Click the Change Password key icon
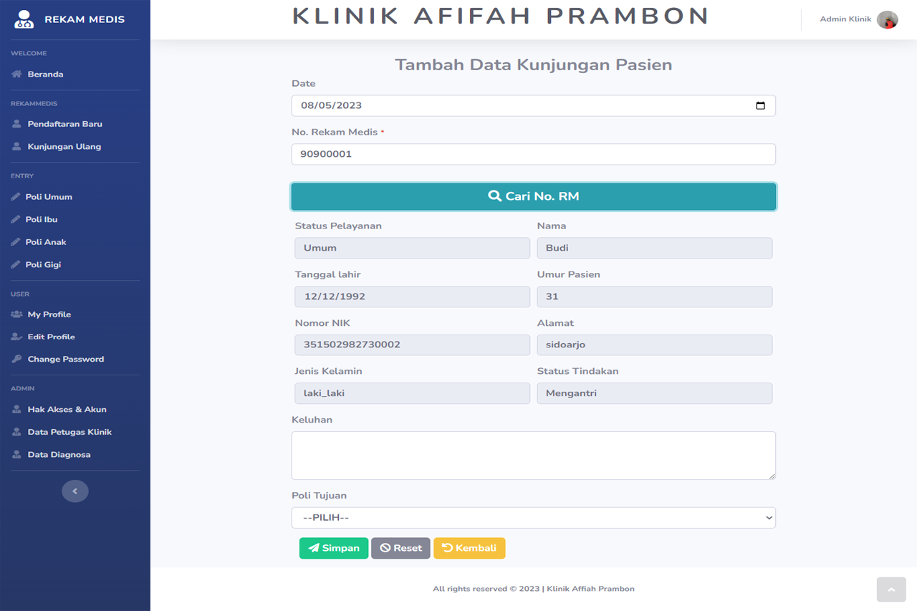 [x=16, y=360]
